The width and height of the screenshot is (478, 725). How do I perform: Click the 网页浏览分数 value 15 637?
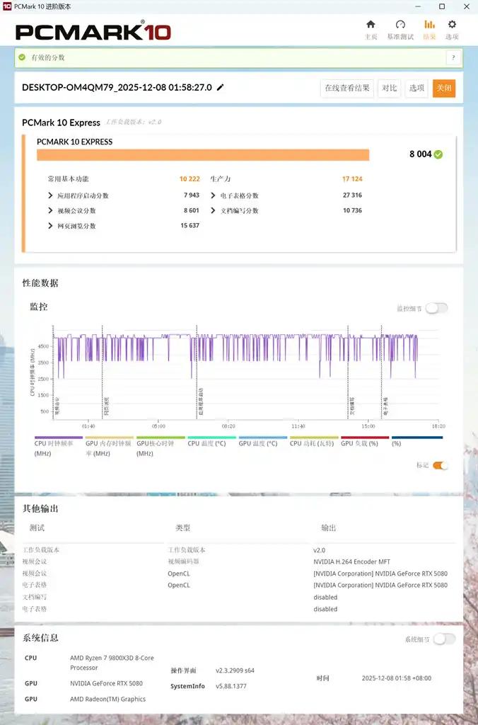tap(190, 226)
